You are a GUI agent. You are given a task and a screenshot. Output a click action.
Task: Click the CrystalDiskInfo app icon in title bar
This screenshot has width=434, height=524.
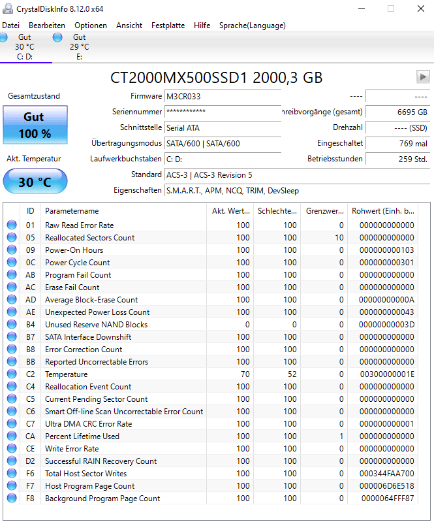pos(8,8)
